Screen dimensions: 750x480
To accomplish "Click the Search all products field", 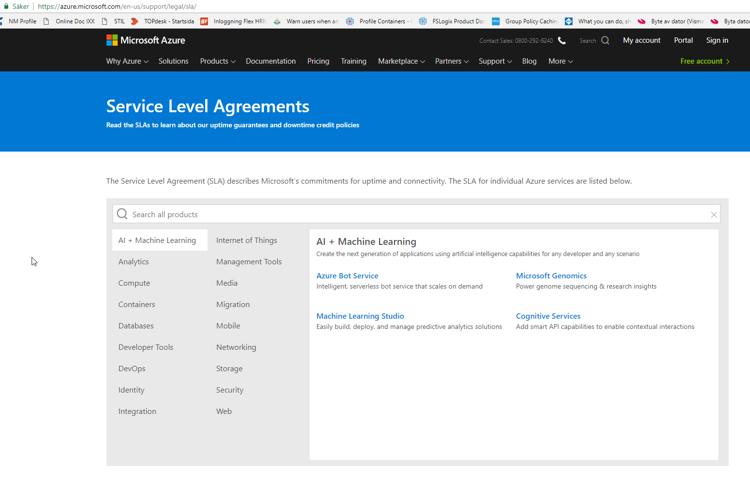I will pyautogui.click(x=413, y=215).
